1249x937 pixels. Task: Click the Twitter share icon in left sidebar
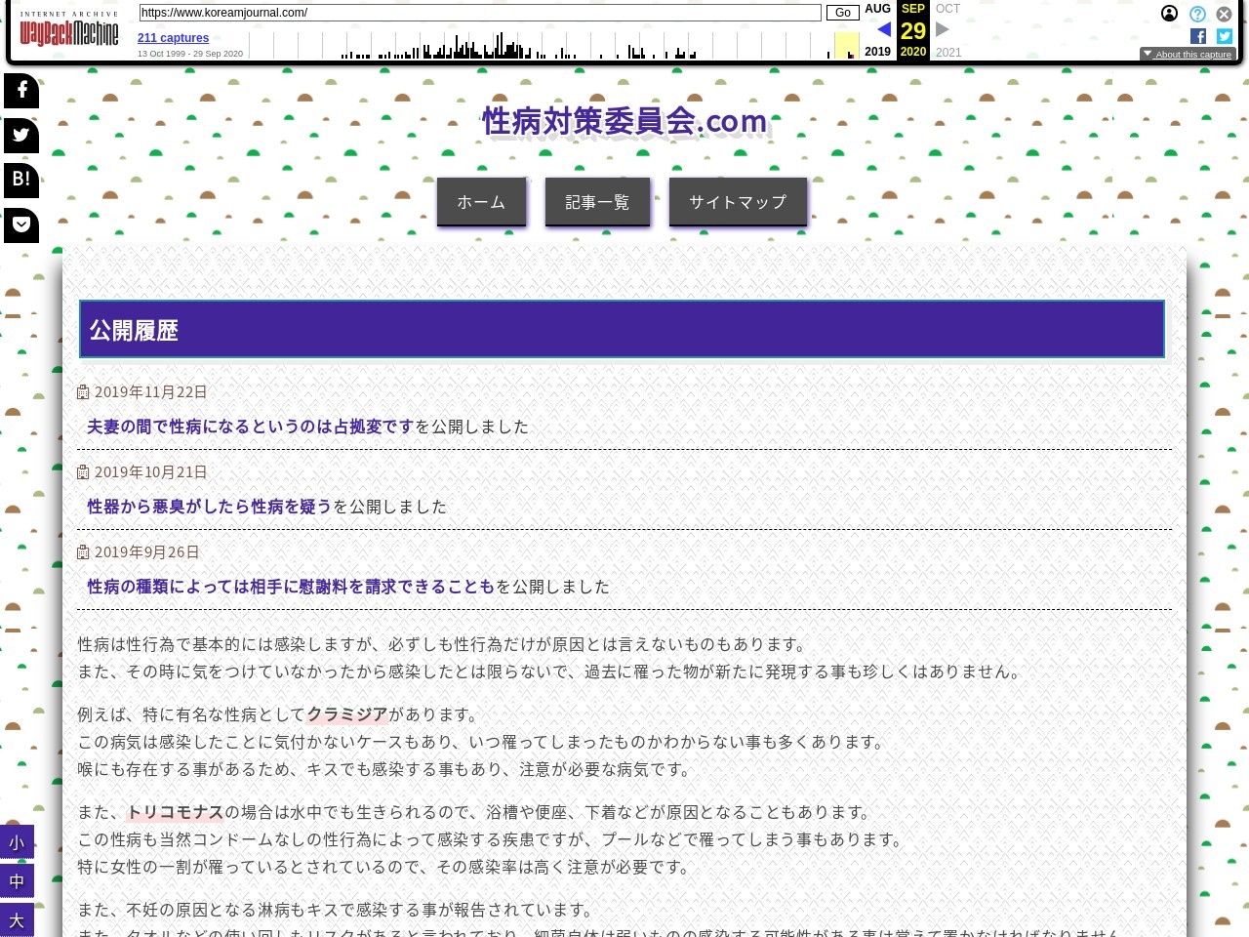20,136
